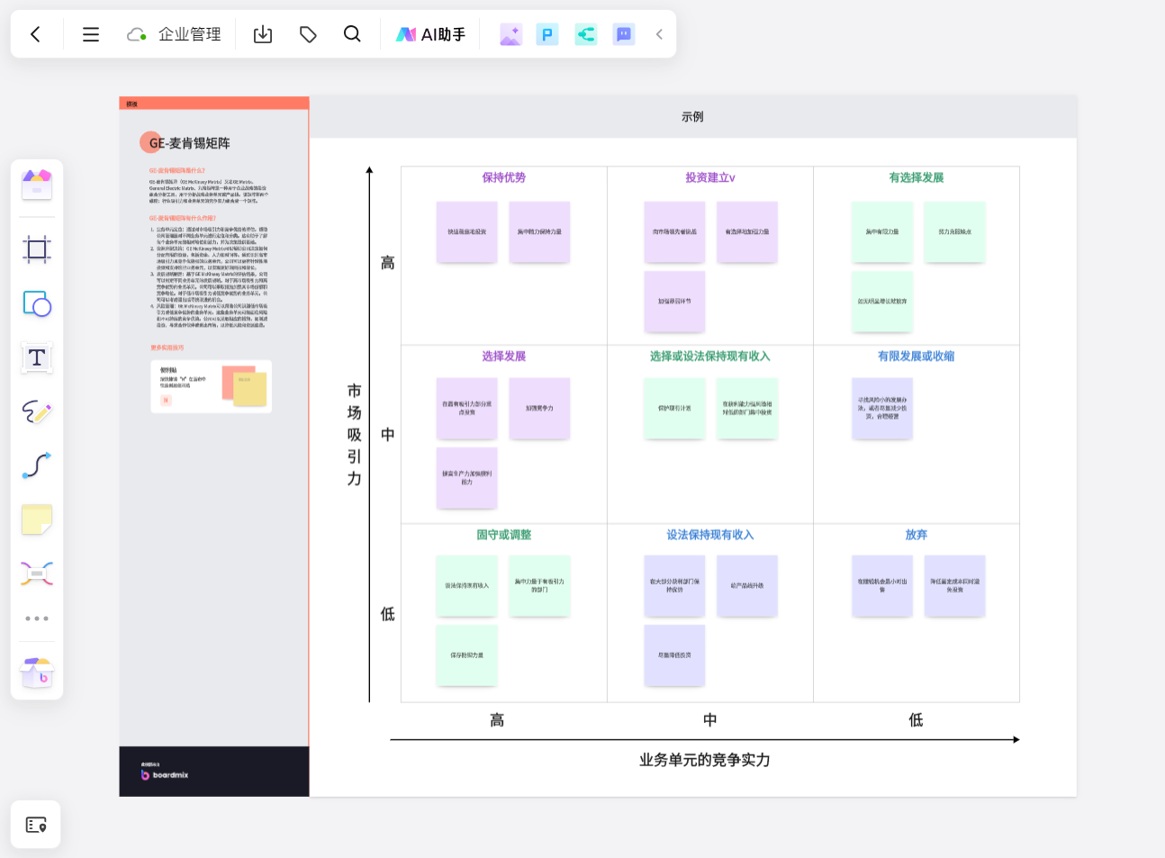Open the search magnifier icon
This screenshot has height=858, width=1165.
[x=352, y=34]
